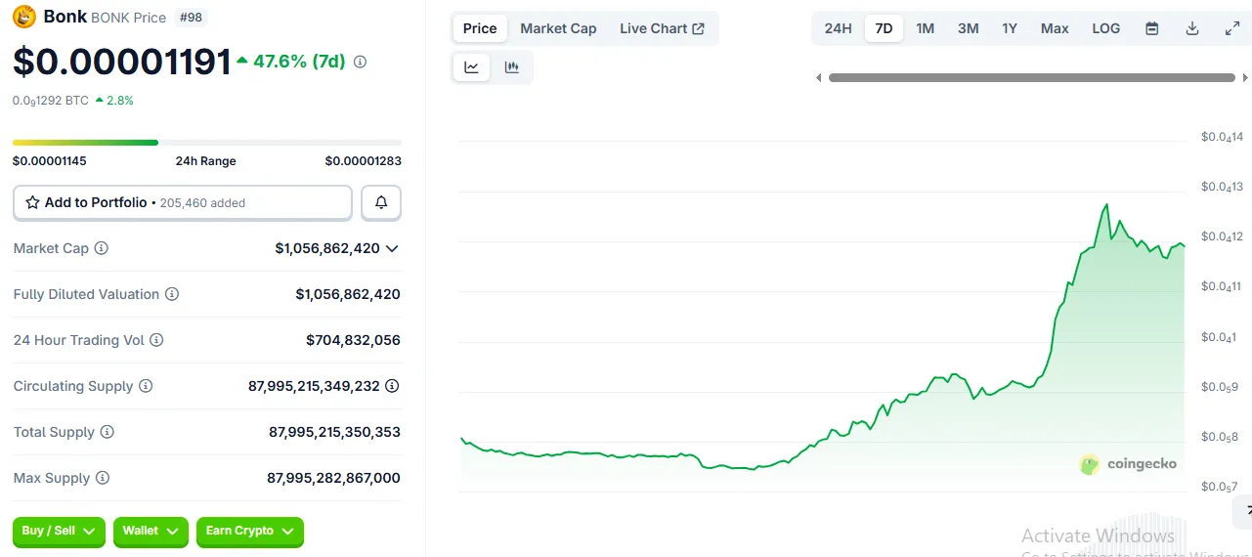Switch to the Price tab
The image size is (1252, 557).
coord(480,28)
